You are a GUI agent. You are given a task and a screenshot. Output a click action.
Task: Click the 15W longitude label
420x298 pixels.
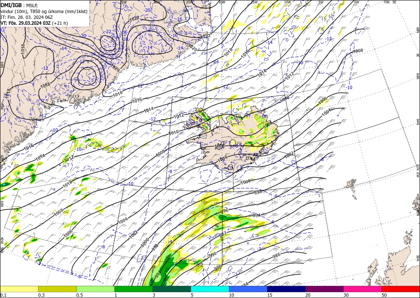[254, 2]
